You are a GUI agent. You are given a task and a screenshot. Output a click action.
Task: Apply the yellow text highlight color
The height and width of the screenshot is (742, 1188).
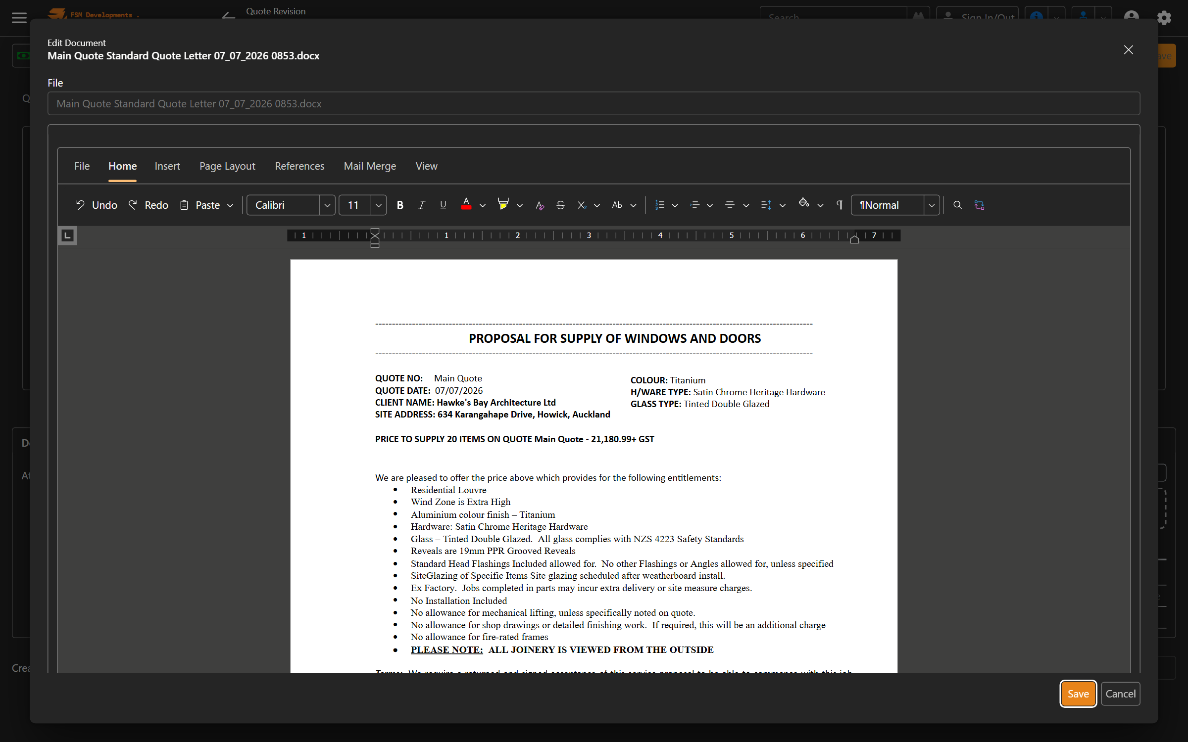click(x=503, y=205)
